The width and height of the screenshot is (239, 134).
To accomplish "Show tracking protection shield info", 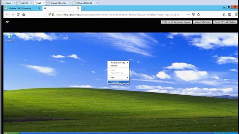I will (50, 15).
